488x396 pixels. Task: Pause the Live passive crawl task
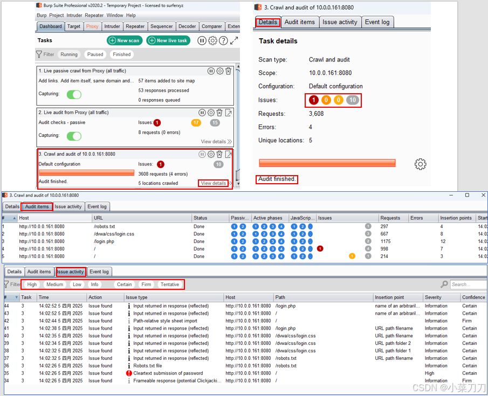211,71
